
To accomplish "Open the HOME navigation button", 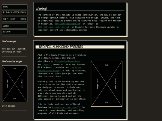I will 15,7.
